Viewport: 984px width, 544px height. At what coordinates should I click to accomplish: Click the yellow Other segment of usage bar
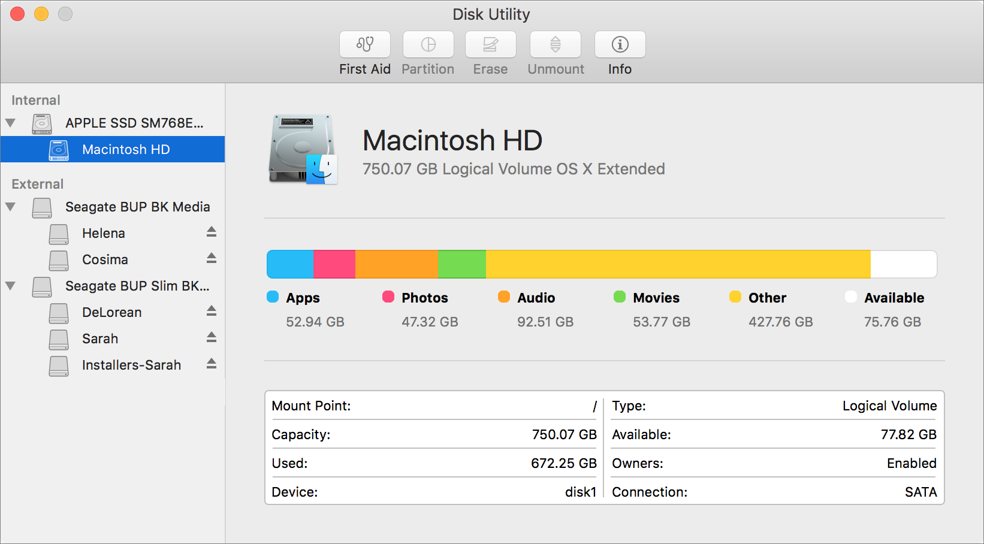tap(678, 264)
